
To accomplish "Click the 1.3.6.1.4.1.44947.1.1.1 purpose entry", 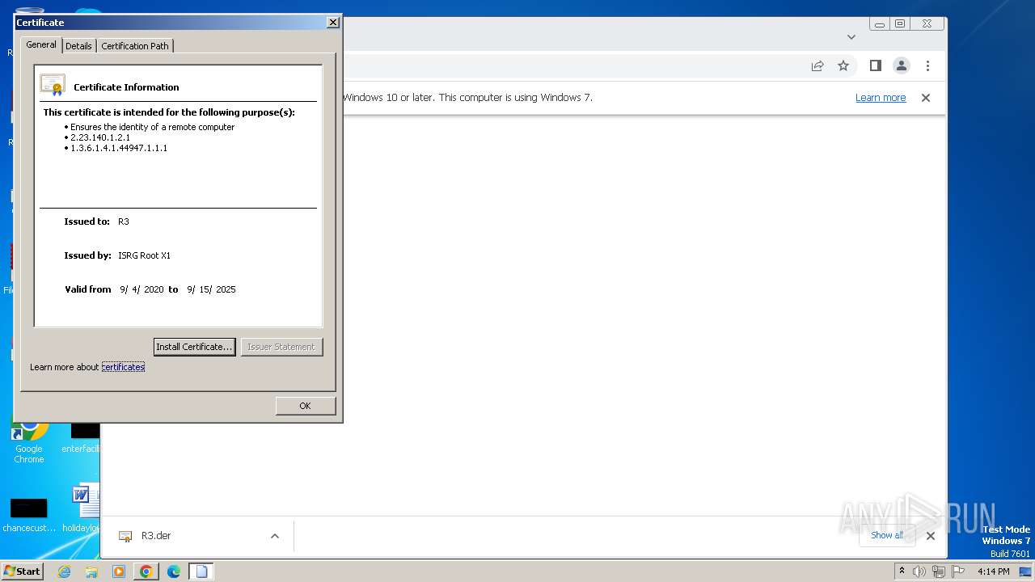I will click(119, 148).
